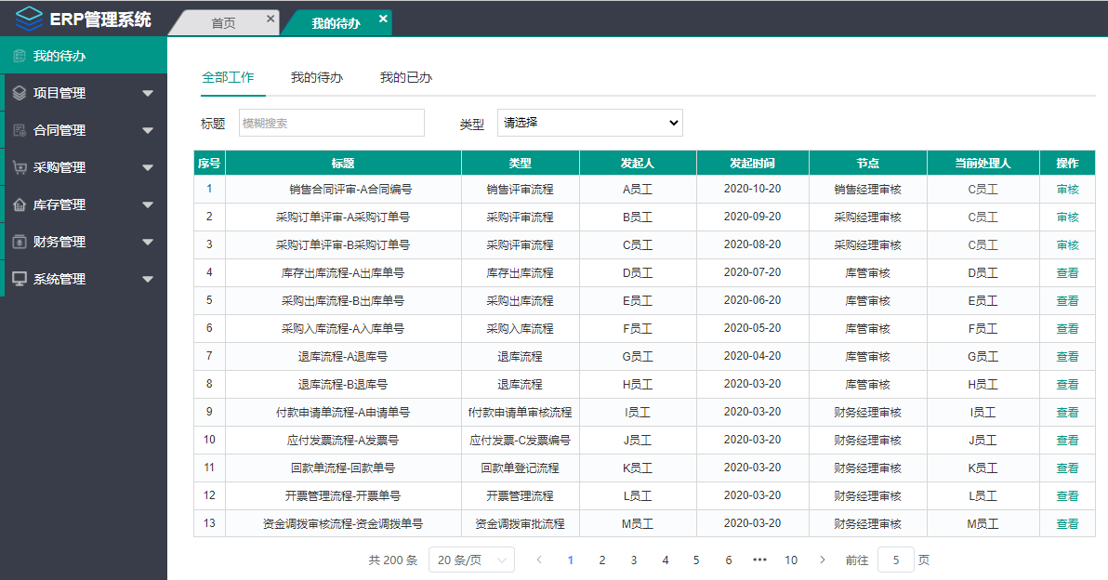Click date cell 2020-10-20
1108x580 pixels.
coord(753,190)
